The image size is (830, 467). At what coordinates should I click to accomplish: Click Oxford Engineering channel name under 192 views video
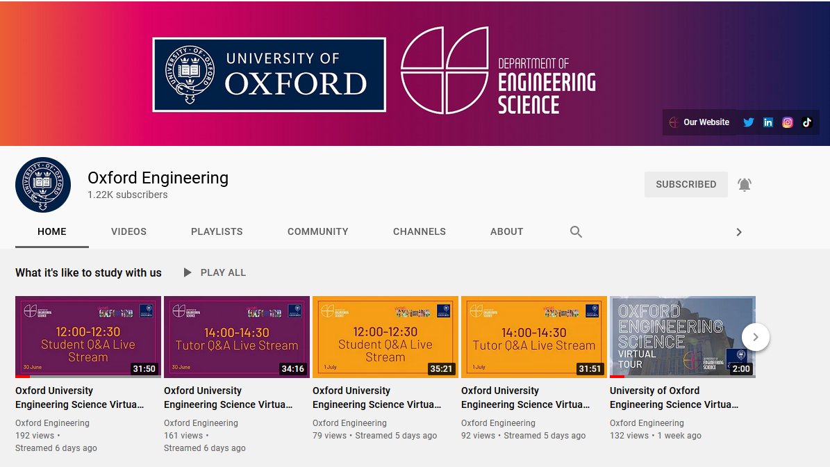pos(52,423)
